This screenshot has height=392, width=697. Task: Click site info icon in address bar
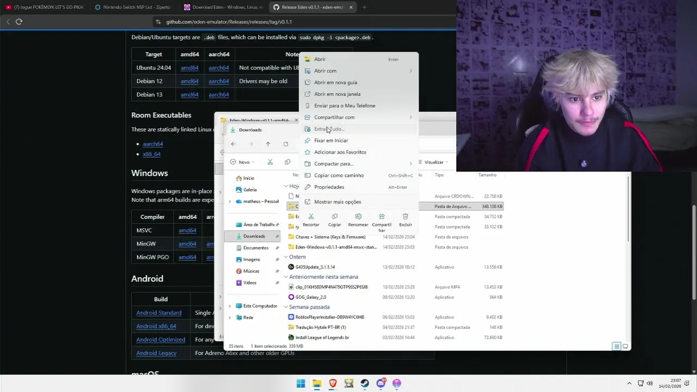tap(158, 22)
